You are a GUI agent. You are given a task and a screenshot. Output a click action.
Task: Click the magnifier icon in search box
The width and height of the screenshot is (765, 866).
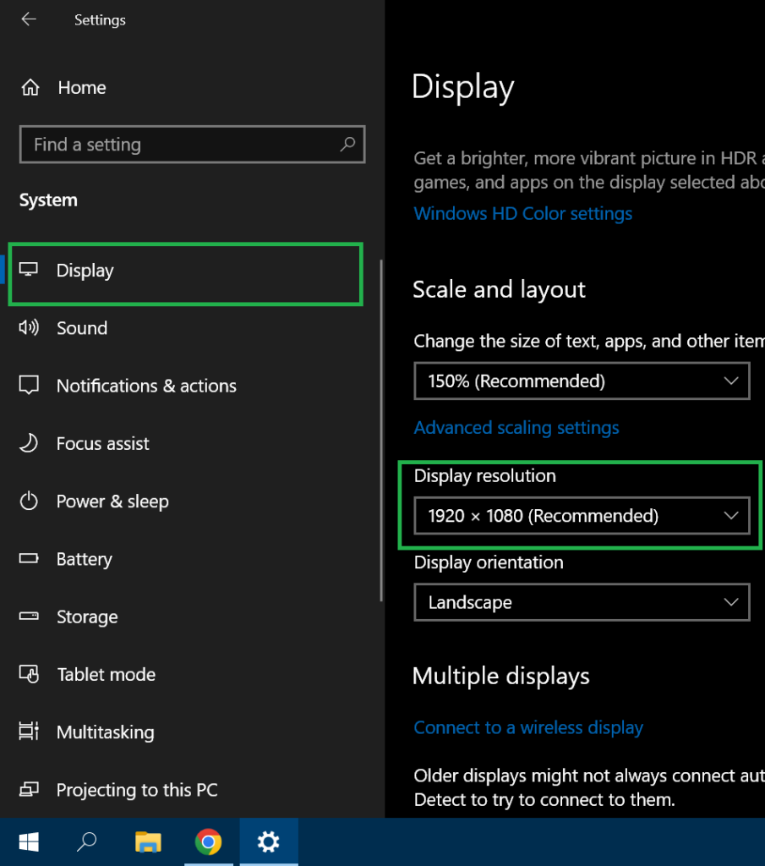[x=347, y=145]
